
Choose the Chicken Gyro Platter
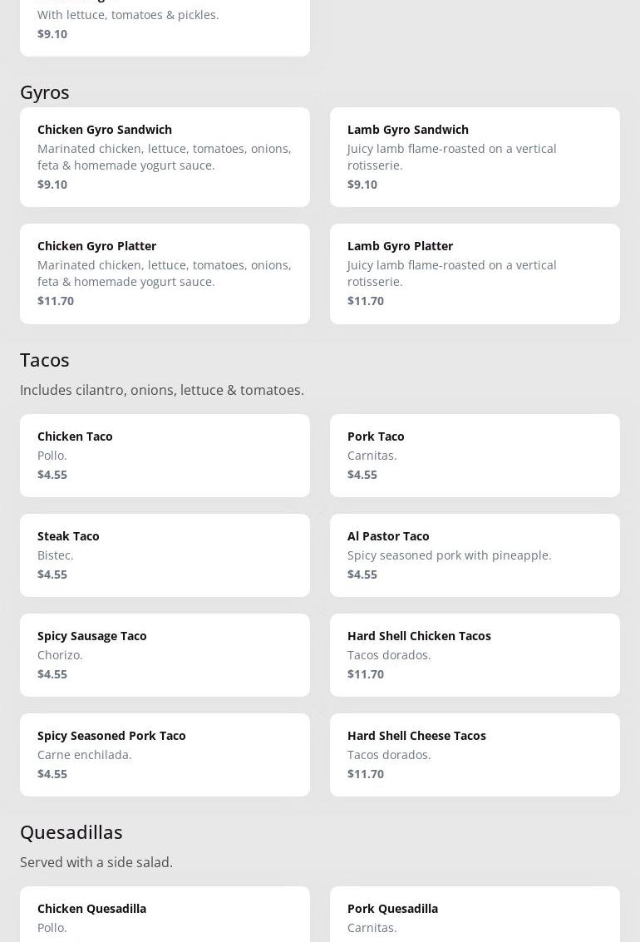pos(165,273)
